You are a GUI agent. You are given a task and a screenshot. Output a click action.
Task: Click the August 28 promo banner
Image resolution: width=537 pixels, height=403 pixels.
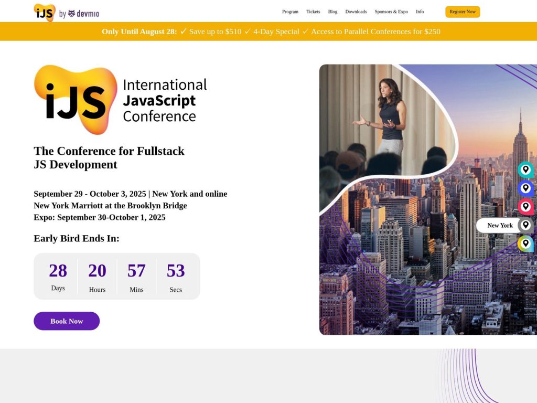coord(268,31)
